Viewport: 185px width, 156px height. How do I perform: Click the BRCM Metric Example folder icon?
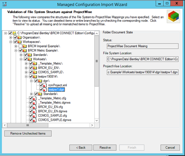coord(24,50)
